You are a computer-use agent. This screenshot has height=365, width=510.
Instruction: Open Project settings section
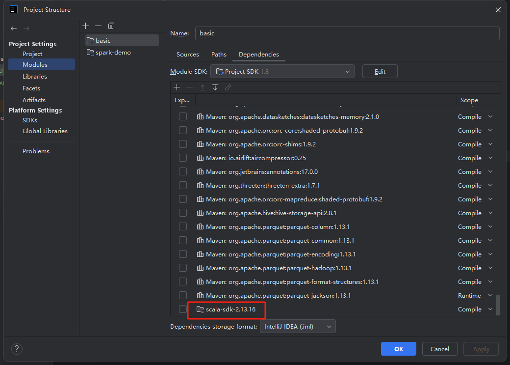[32, 54]
